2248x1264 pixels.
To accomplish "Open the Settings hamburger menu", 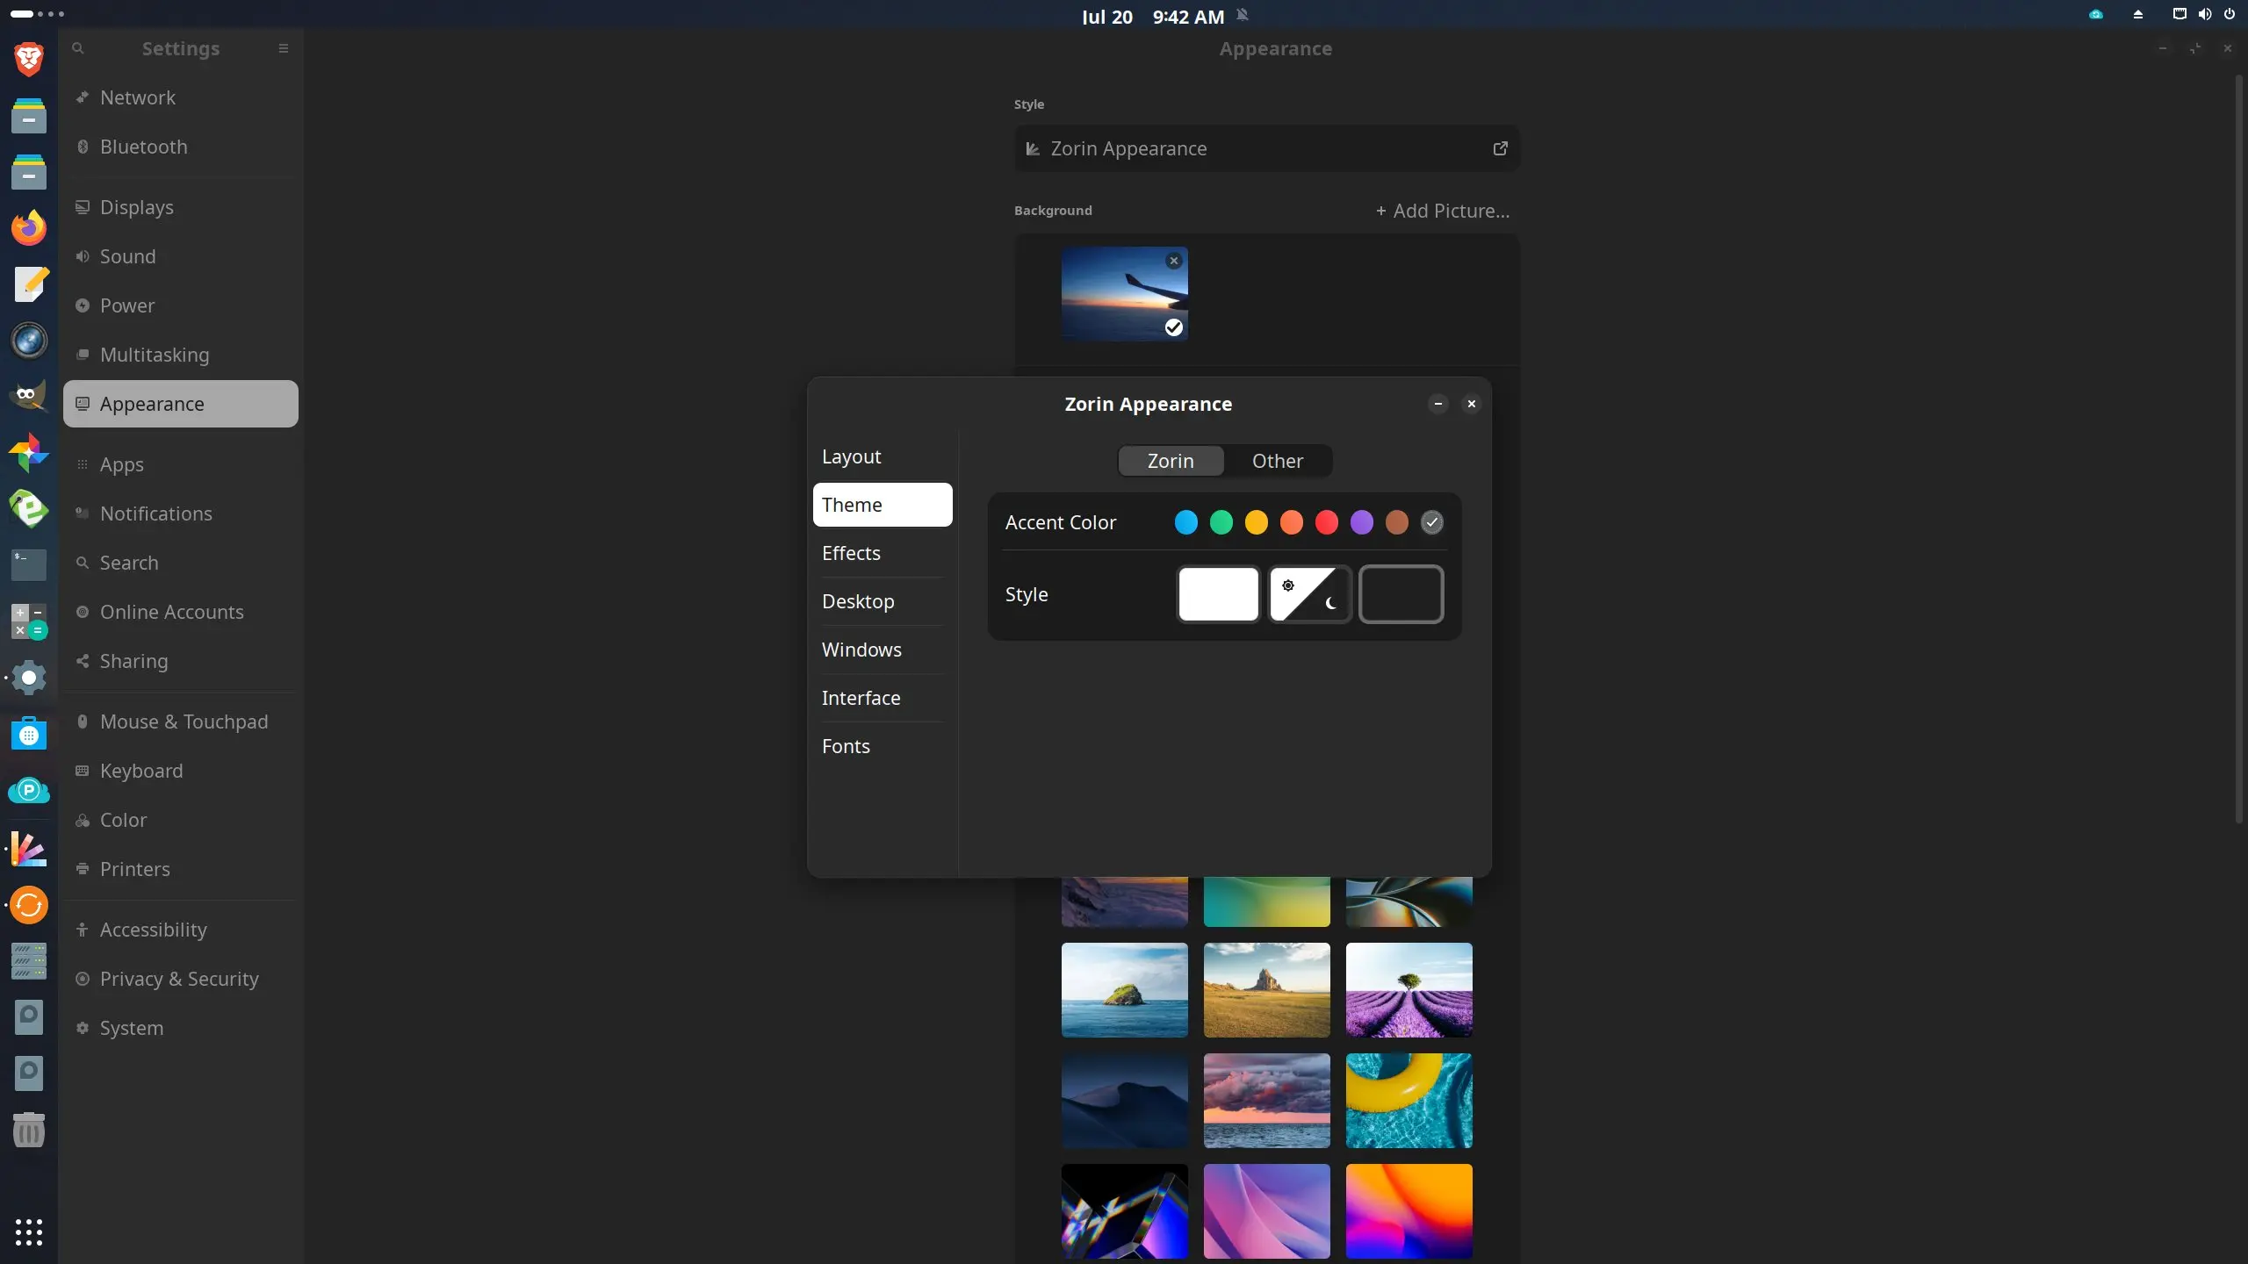I will tap(283, 48).
